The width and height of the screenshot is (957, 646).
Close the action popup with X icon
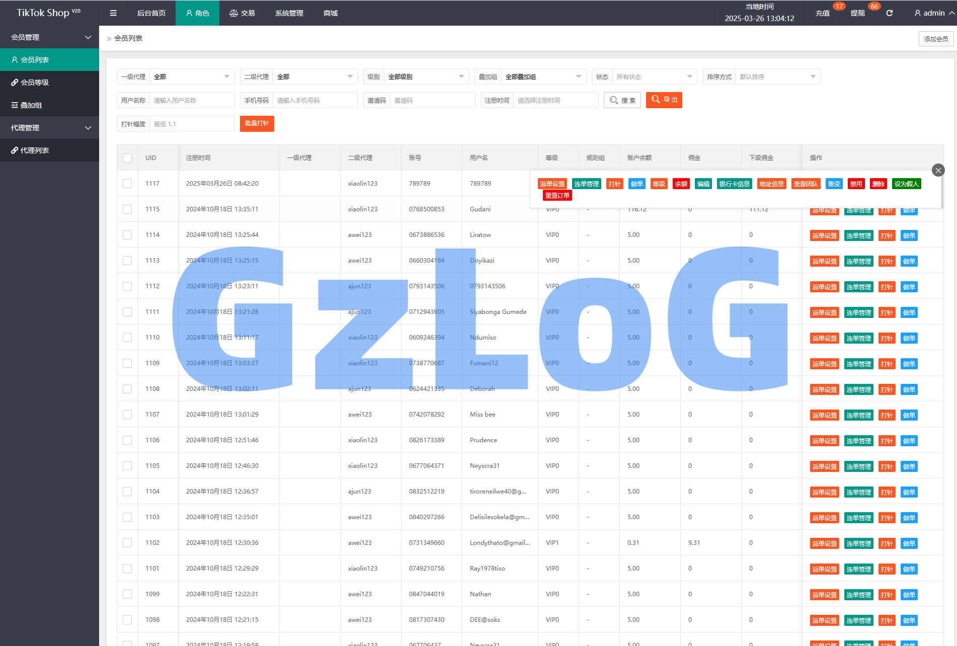point(938,171)
